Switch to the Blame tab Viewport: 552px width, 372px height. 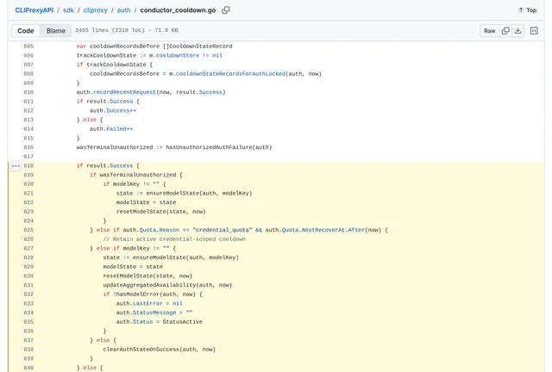click(x=56, y=31)
